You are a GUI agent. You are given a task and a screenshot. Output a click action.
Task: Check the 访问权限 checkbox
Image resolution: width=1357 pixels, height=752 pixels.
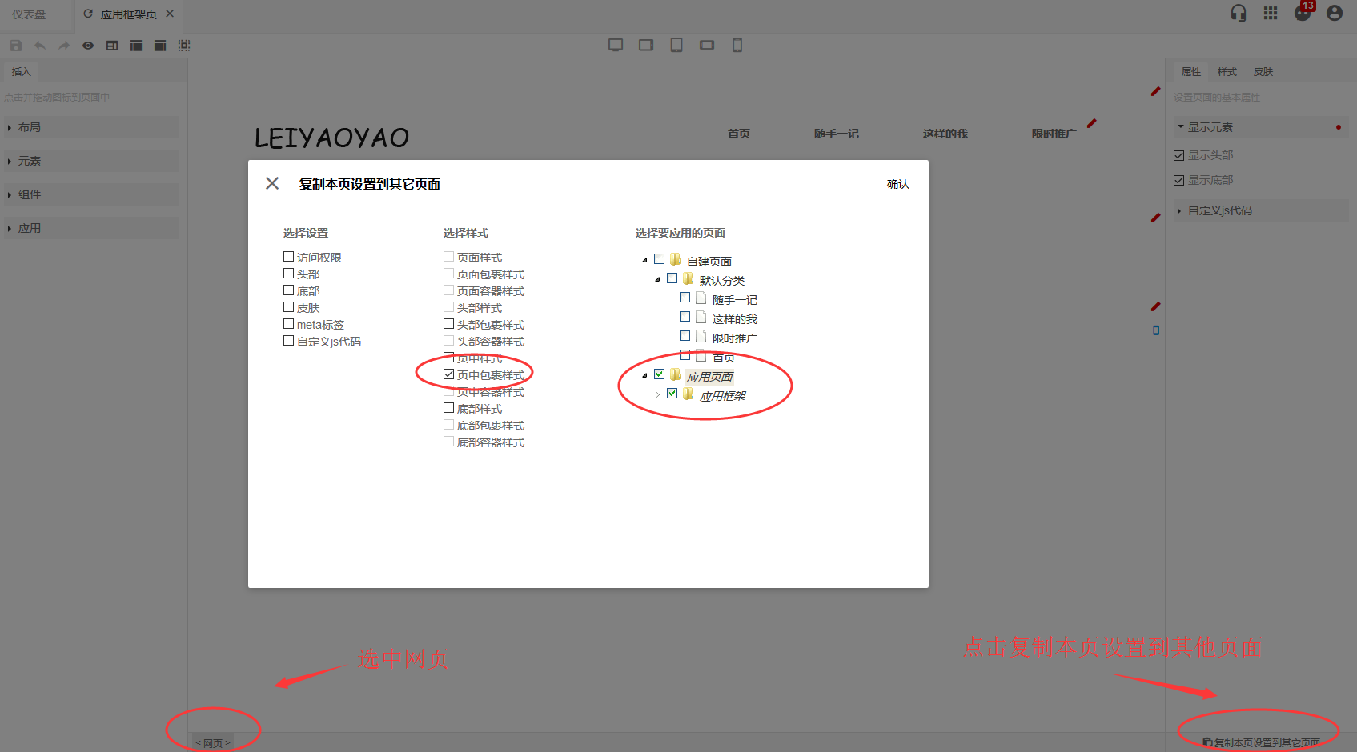[289, 257]
